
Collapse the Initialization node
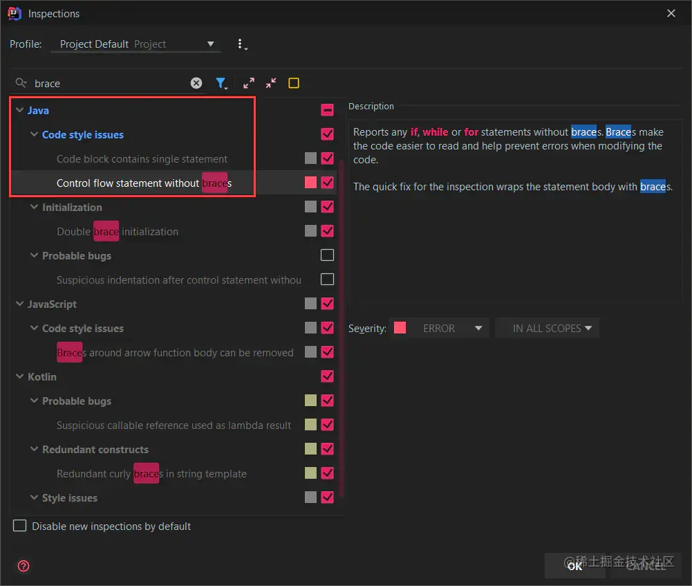34,207
